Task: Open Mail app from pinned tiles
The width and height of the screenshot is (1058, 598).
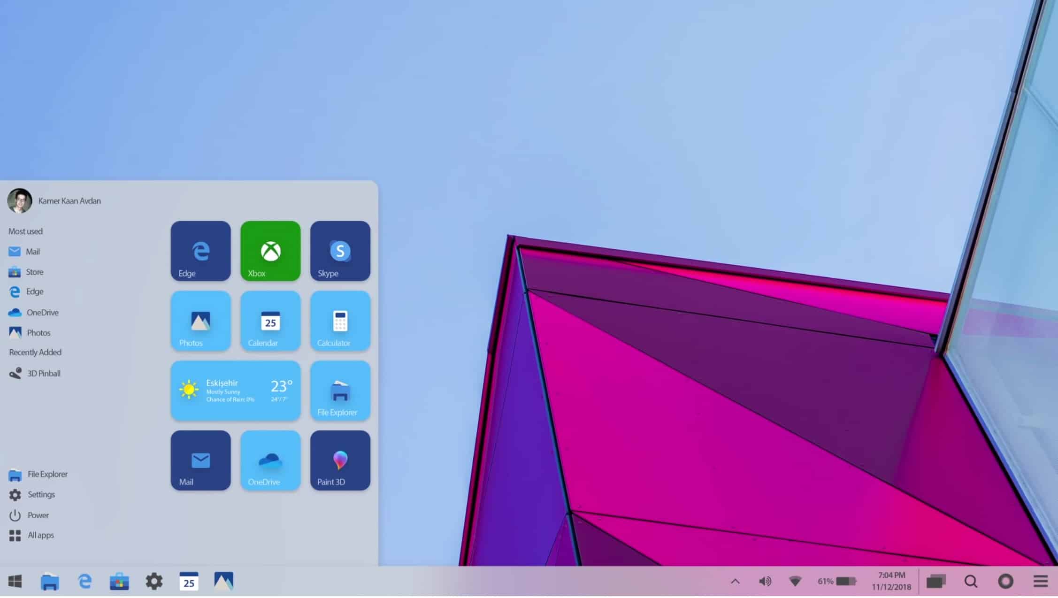Action: point(200,460)
